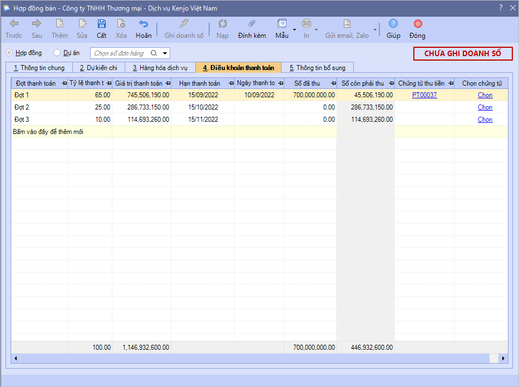519x387 pixels.
Task: Click the search magnifier in order box
Action: pos(154,53)
